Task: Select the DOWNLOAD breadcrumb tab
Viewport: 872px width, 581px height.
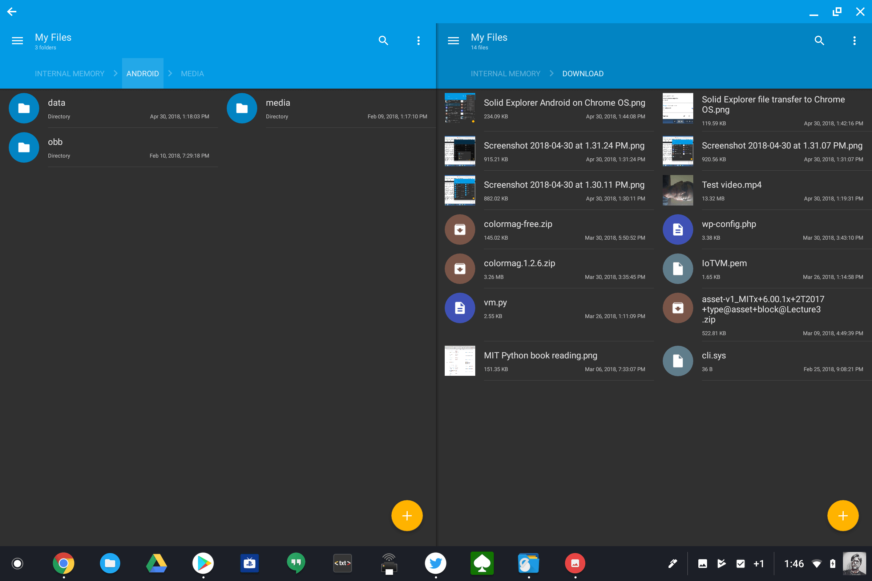Action: 583,74
